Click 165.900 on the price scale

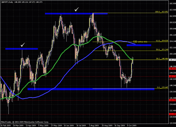click(173, 4)
